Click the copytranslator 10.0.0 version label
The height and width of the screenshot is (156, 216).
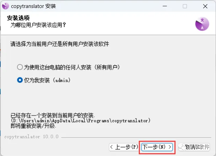pyautogui.click(x=31, y=137)
